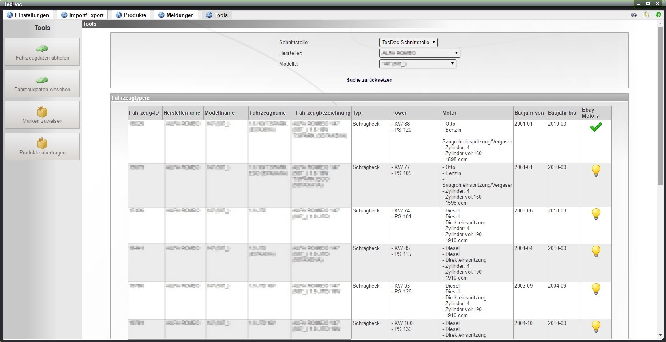This screenshot has width=666, height=342.
Task: Click the paperclip notes icon
Action: 647,15
